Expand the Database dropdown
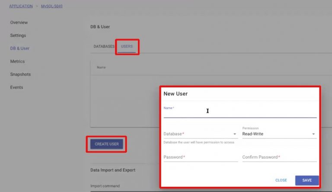This screenshot has height=192, width=332. [200, 134]
